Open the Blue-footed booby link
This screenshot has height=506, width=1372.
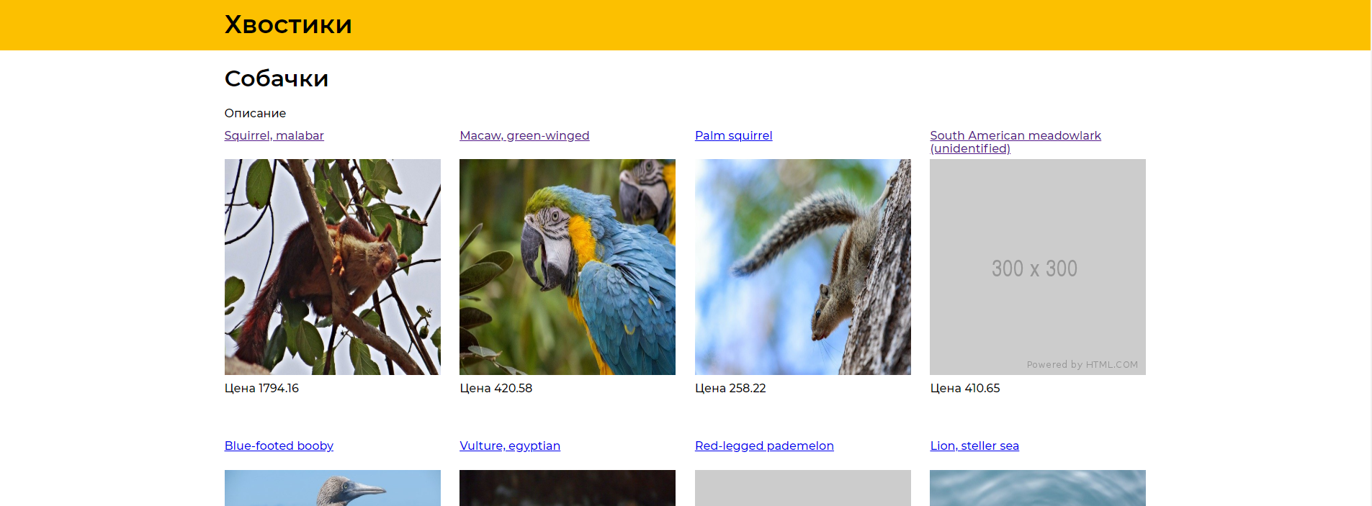click(279, 446)
